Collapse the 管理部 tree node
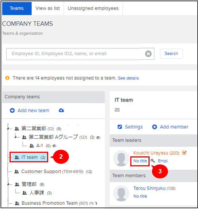 tap(8, 184)
